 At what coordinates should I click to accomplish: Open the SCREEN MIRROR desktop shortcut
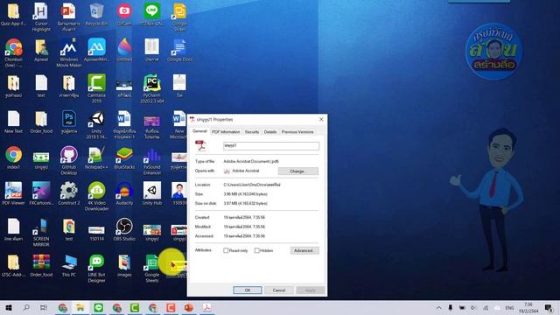click(41, 232)
